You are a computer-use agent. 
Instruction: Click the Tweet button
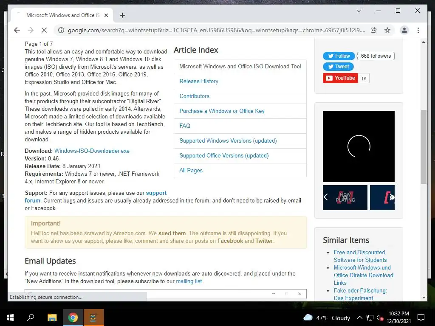click(338, 67)
